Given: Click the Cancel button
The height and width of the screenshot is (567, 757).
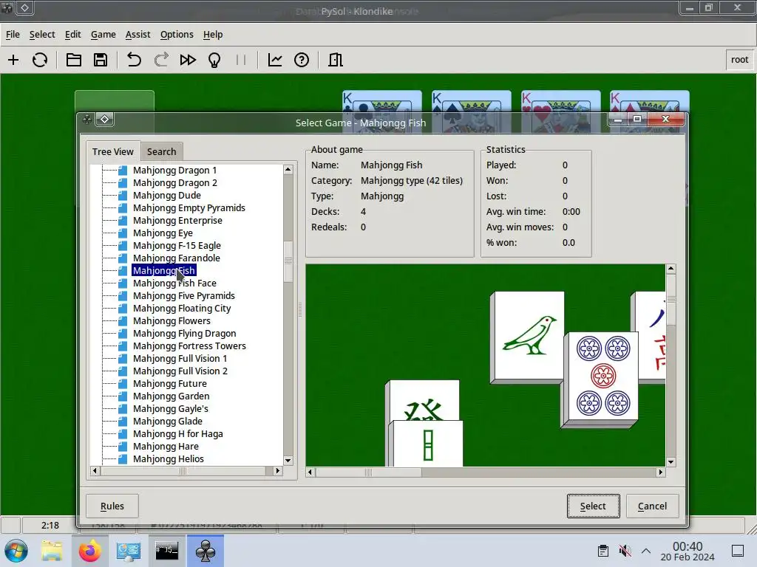Looking at the screenshot, I should point(652,506).
